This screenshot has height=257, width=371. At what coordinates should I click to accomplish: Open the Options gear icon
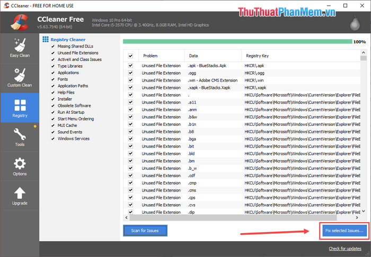click(19, 164)
